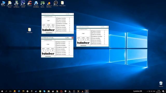This screenshot has height=93, width=166.
Task: Click старт in the lower-left Bomber window
Action: (x=48, y=44)
